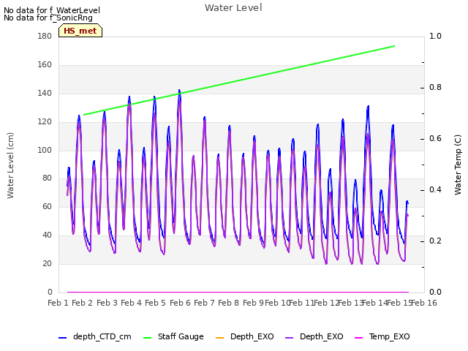This screenshot has height=351, width=468.
Task: Click the 'No data for f_SonicRng' message
Action: [48, 18]
